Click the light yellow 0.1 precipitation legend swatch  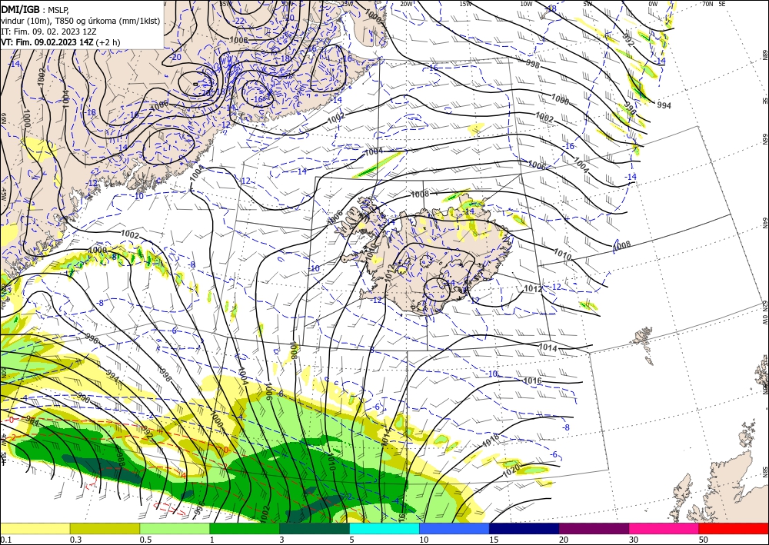[35, 528]
